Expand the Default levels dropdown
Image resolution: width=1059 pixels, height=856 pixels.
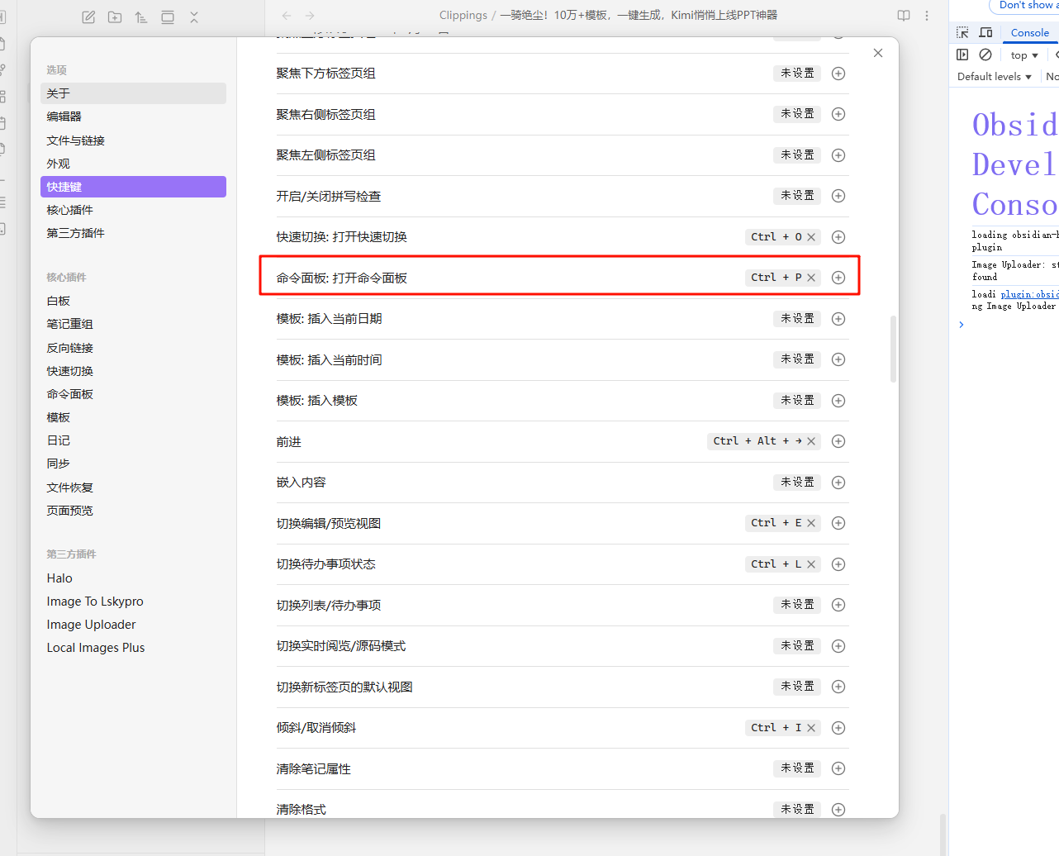point(995,77)
